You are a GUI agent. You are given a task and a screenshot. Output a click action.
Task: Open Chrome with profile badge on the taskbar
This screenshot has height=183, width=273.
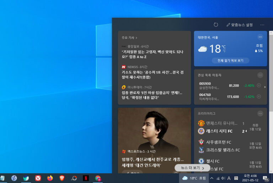click(x=98, y=178)
